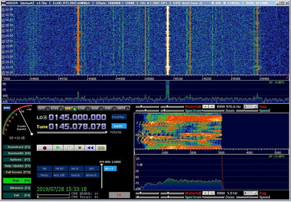Click the green play button
The height and width of the screenshot is (202, 291).
click(58, 148)
